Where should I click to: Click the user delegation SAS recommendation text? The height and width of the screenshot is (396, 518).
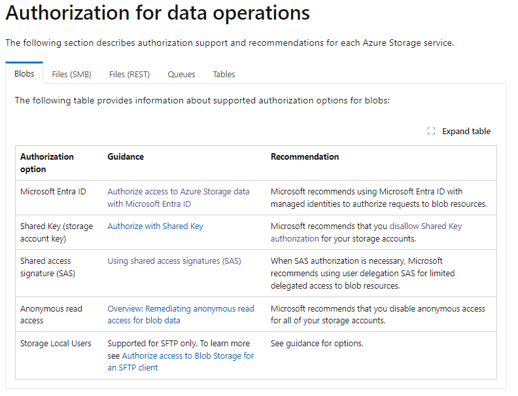point(363,274)
